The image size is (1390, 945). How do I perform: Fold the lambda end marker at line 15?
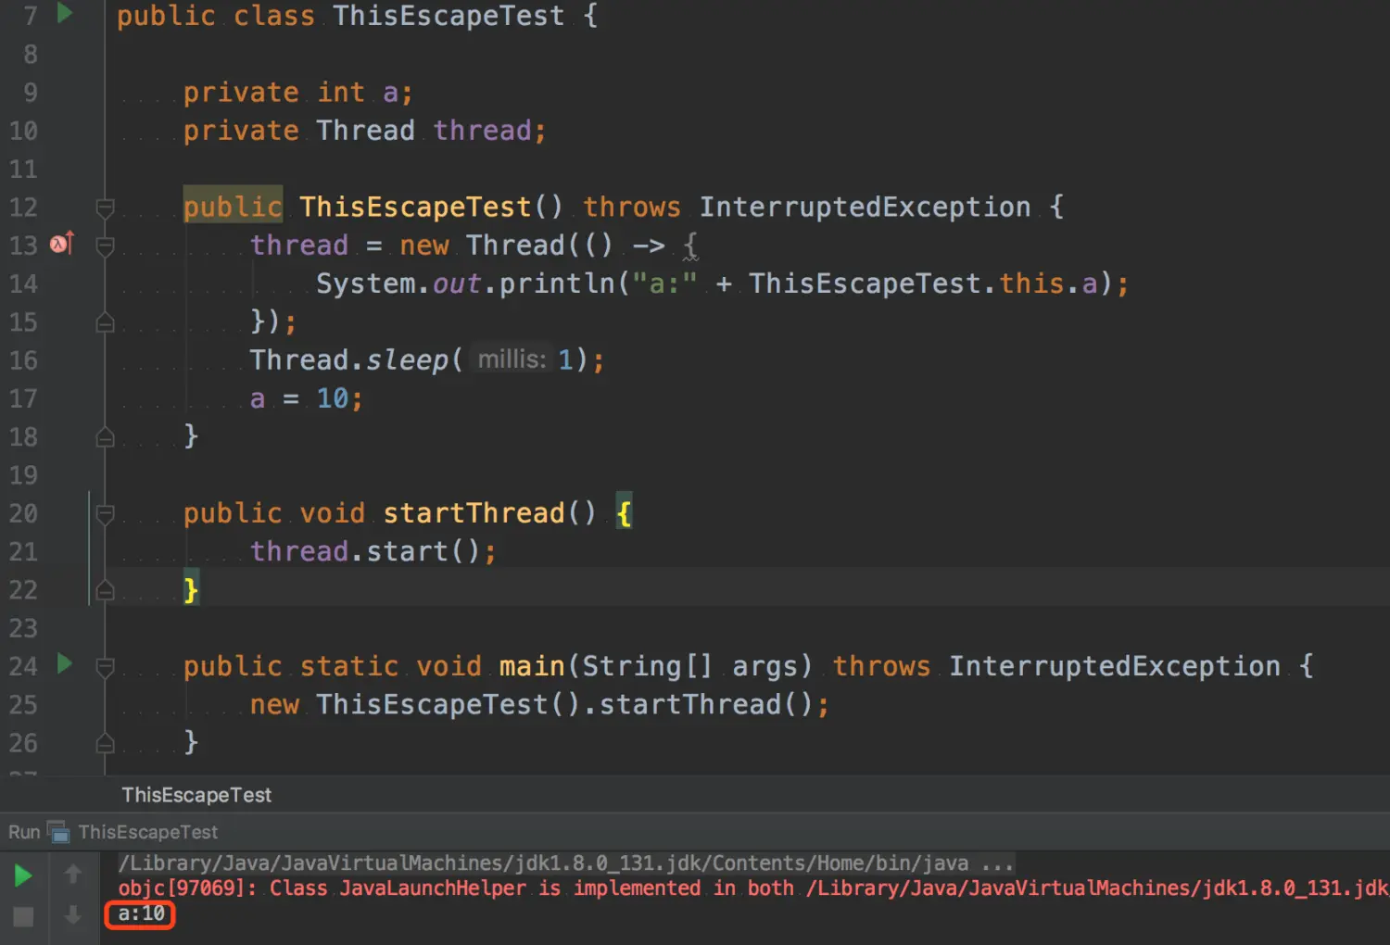pyautogui.click(x=105, y=322)
